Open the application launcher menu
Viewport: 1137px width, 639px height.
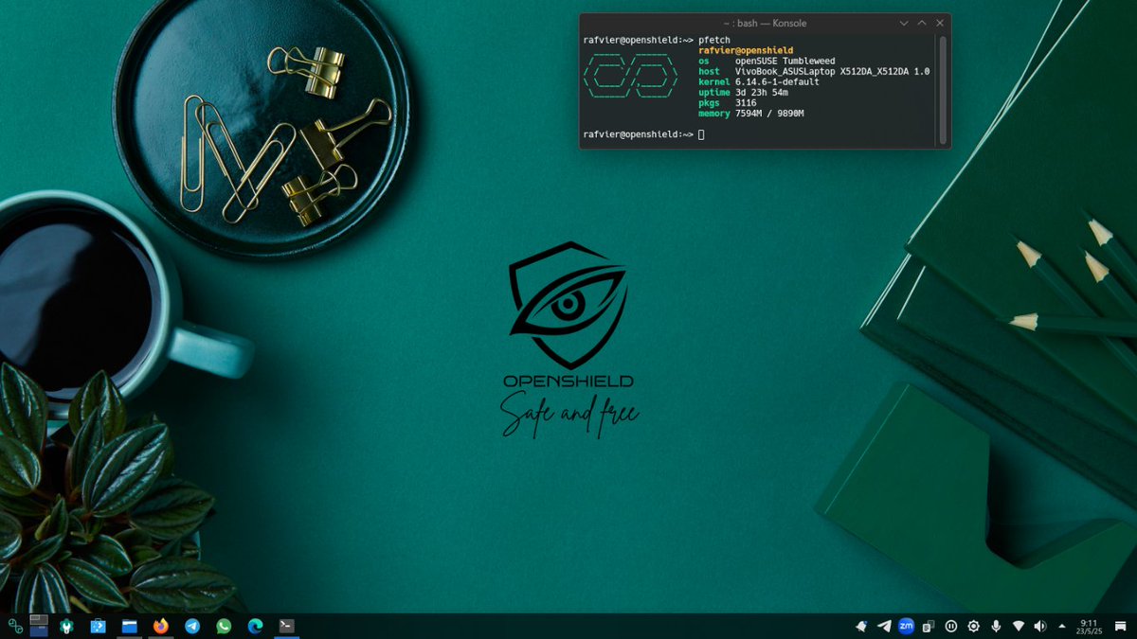click(14, 626)
